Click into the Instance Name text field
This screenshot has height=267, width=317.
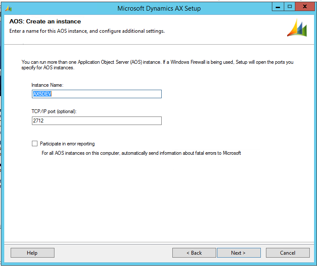click(x=97, y=94)
